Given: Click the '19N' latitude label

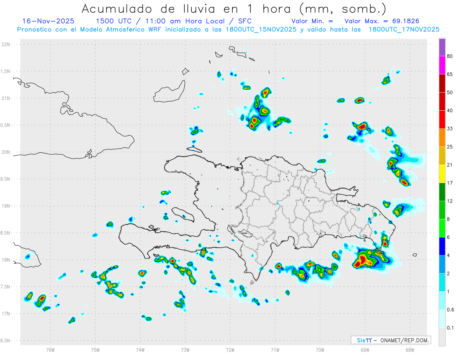Looking at the screenshot, I should point(5,206).
